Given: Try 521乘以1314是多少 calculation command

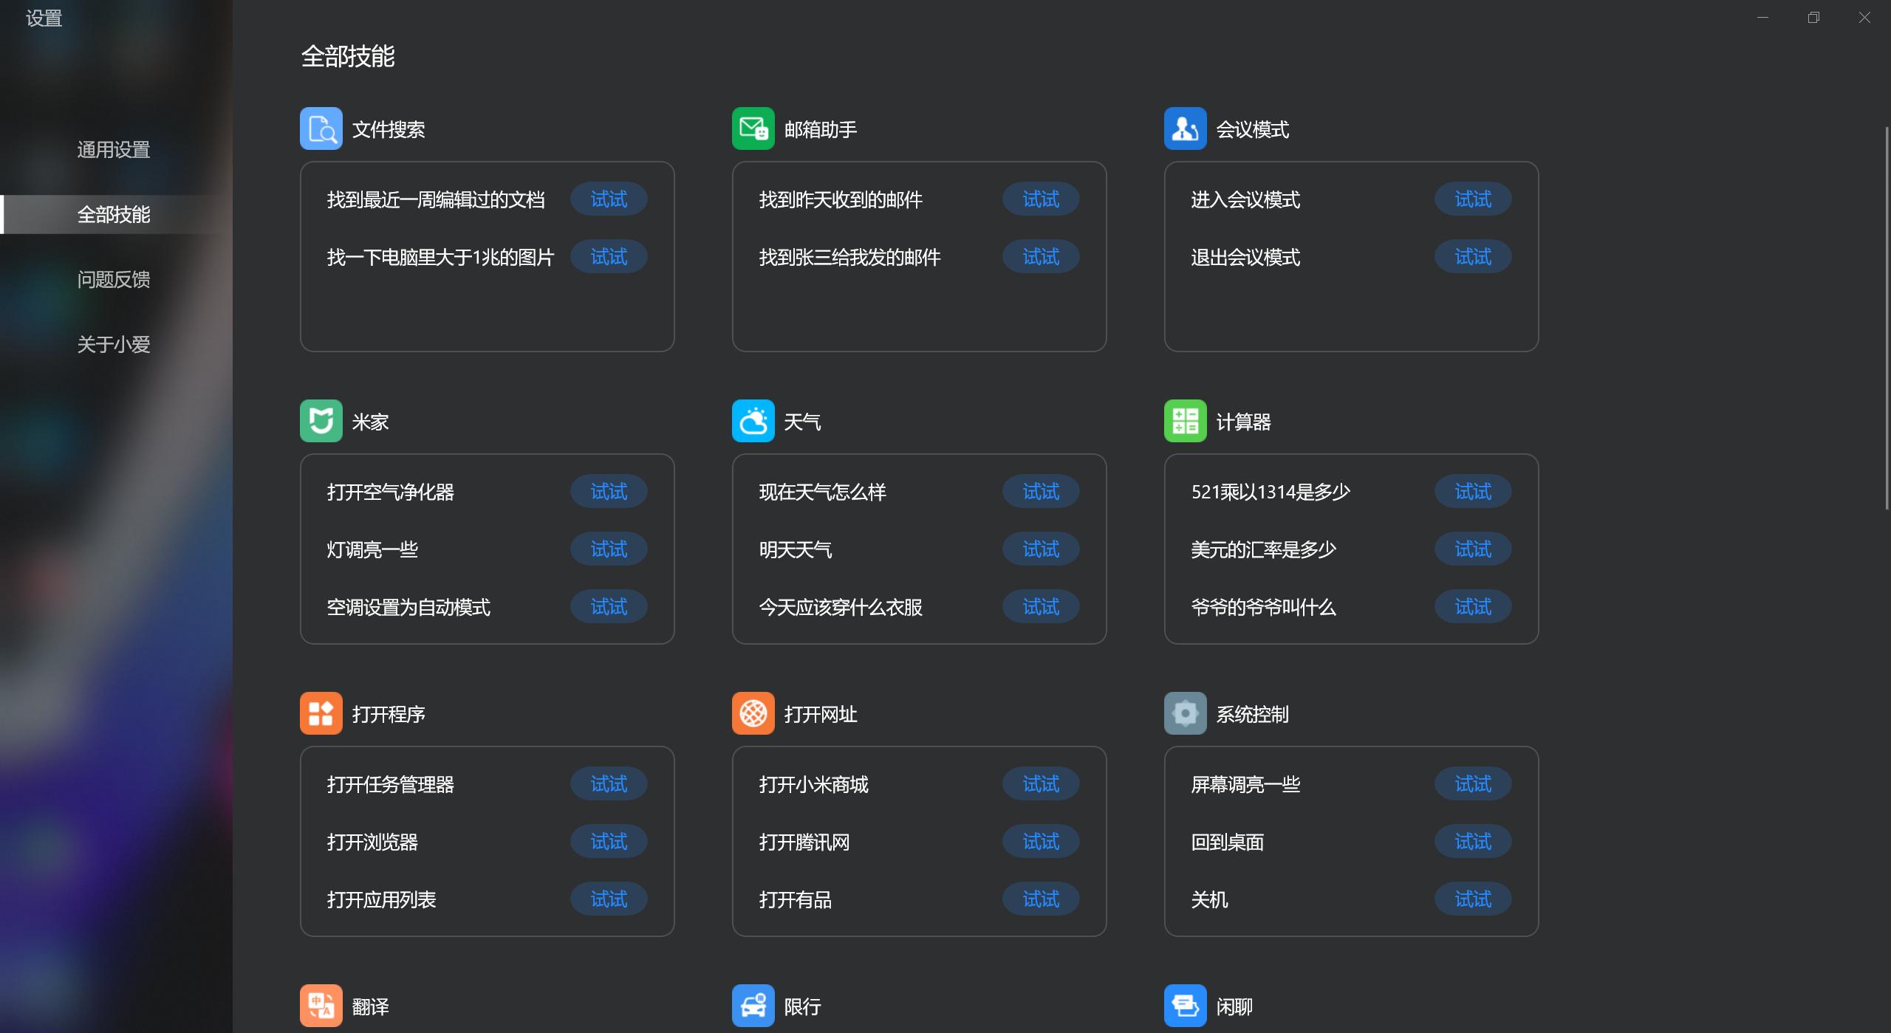Looking at the screenshot, I should pos(1471,491).
